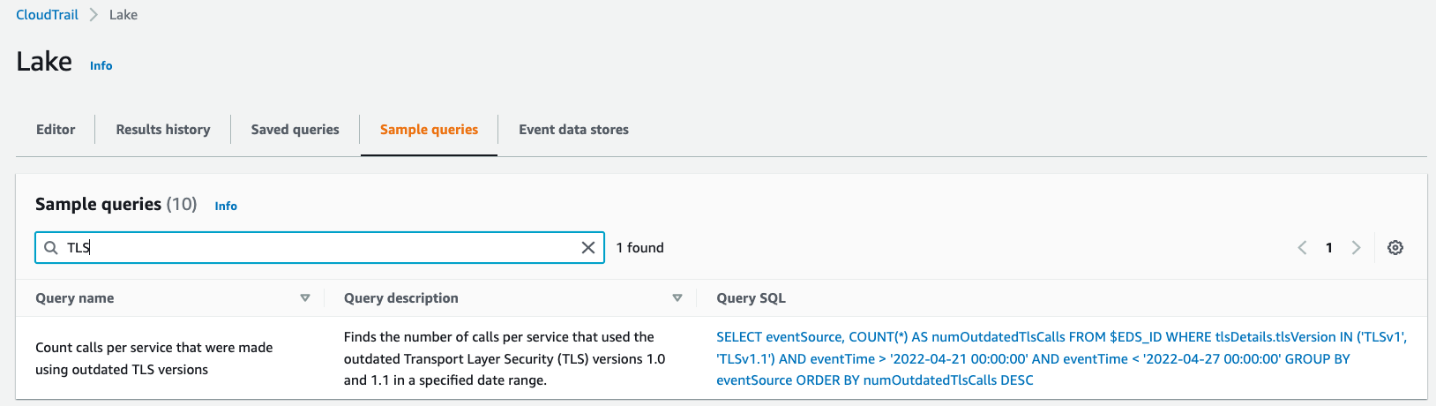
Task: Select the Sample queries tab
Action: (x=430, y=130)
